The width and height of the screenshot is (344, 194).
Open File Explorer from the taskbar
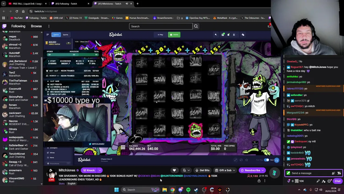pos(164,190)
